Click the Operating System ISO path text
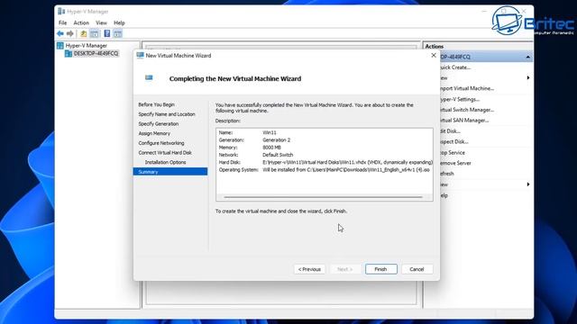Screen dimensions: 577x324 coord(346,170)
